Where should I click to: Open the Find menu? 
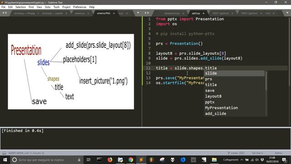[x=31, y=7]
